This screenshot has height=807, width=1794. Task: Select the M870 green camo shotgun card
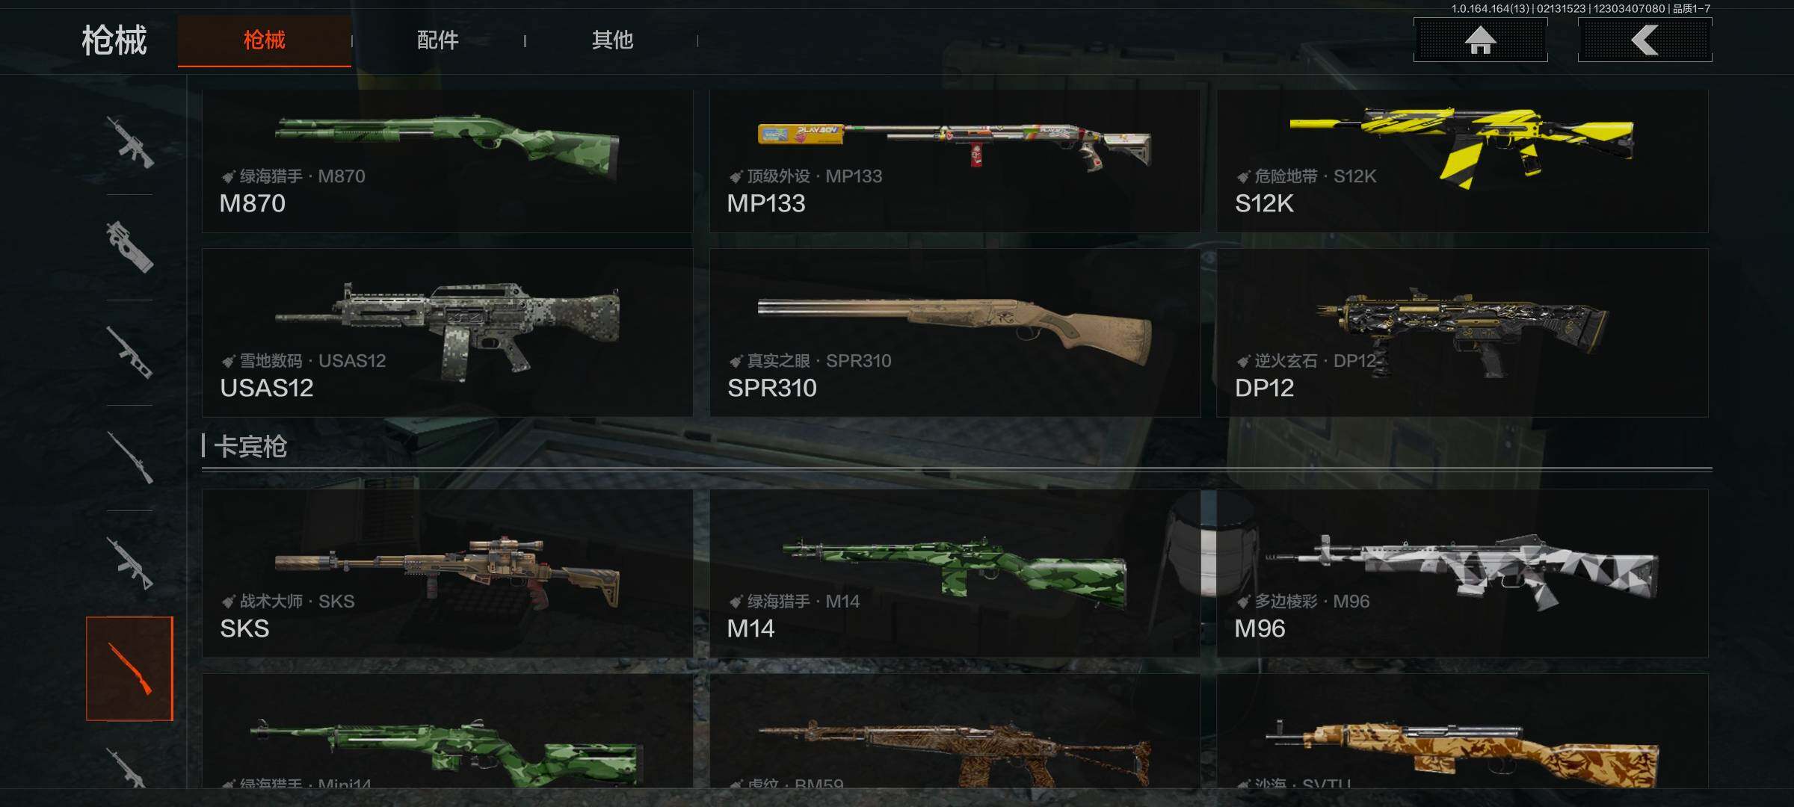(x=447, y=161)
